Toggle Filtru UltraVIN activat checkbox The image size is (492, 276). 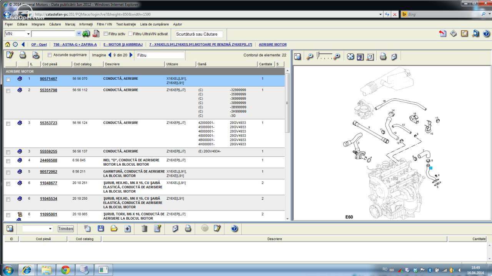(130, 34)
